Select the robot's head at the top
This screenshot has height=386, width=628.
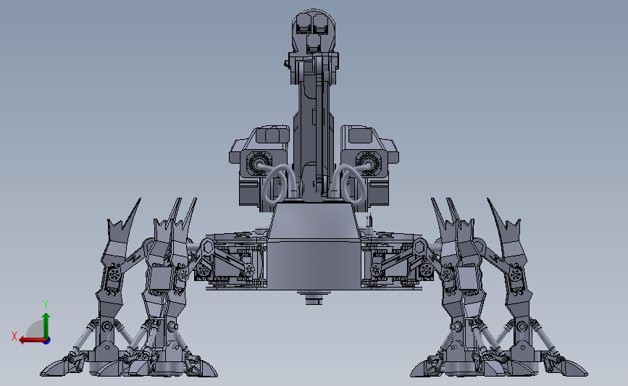(x=314, y=32)
